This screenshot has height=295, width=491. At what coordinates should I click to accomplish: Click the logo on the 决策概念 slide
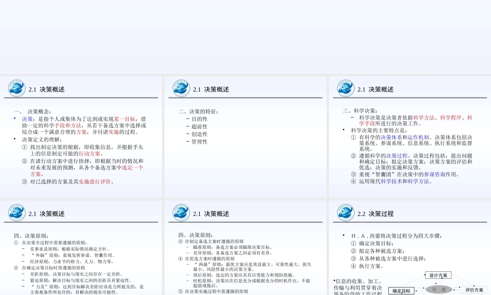tap(17, 88)
